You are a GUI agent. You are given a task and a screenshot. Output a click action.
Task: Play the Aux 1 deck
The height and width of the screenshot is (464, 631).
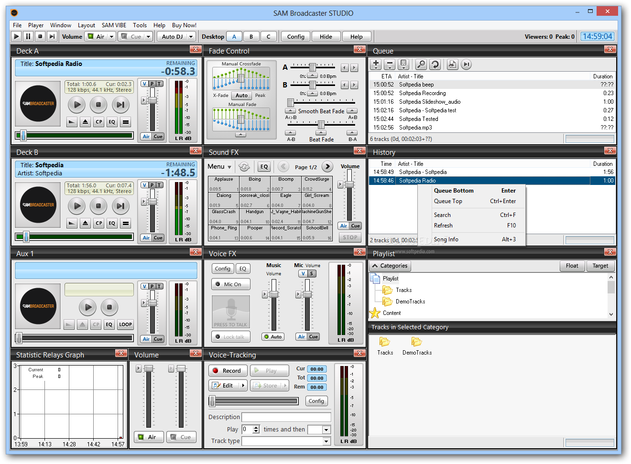pyautogui.click(x=87, y=307)
